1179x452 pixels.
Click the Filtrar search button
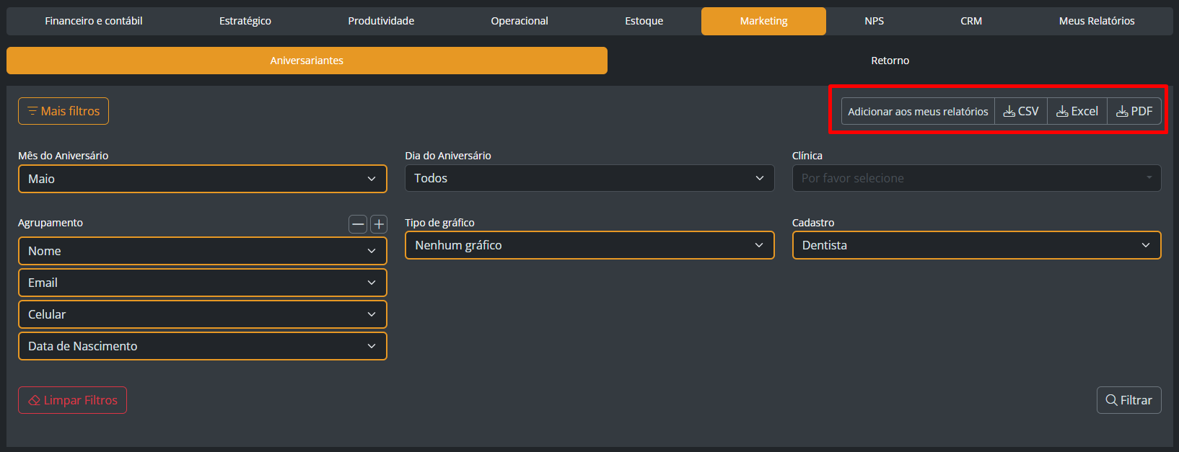tap(1128, 400)
